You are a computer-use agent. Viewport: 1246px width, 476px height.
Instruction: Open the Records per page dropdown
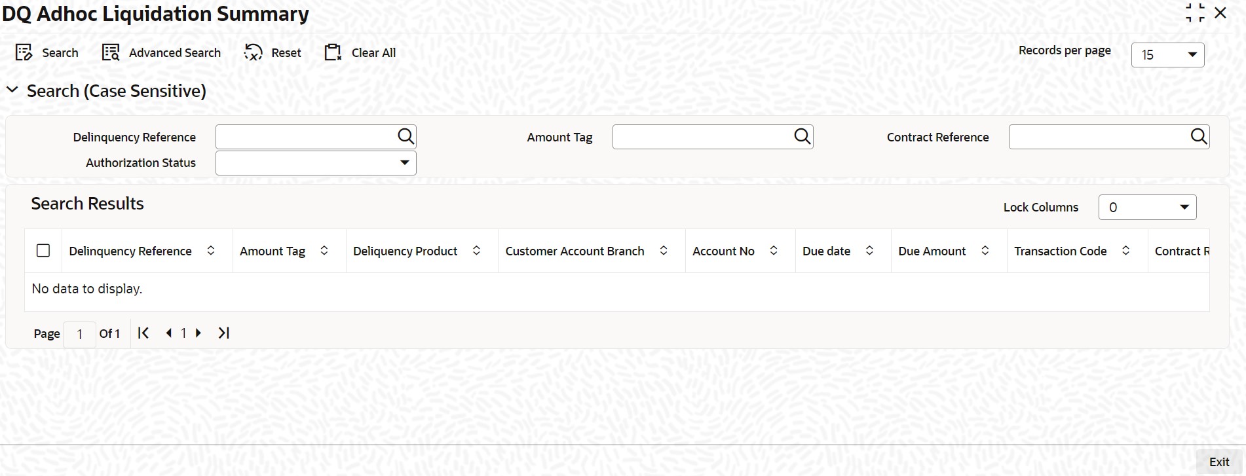pyautogui.click(x=1167, y=55)
